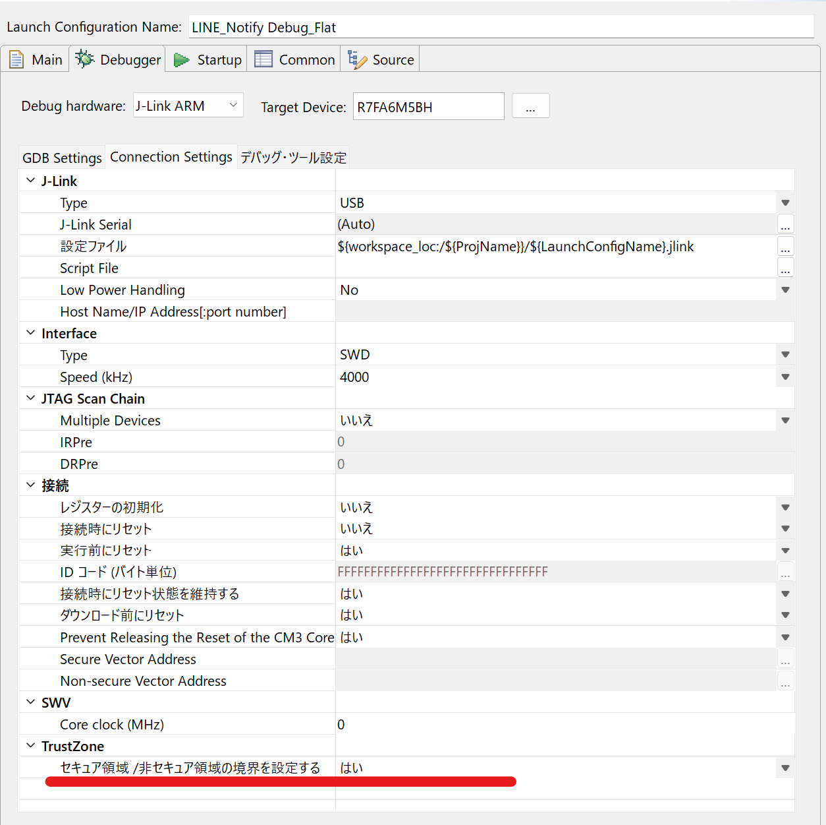Open the Speed (kHz) dropdown arrow
This screenshot has width=826, height=825.
coord(785,377)
